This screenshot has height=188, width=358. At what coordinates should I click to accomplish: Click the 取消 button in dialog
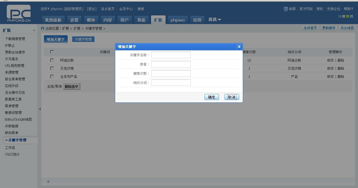(232, 97)
